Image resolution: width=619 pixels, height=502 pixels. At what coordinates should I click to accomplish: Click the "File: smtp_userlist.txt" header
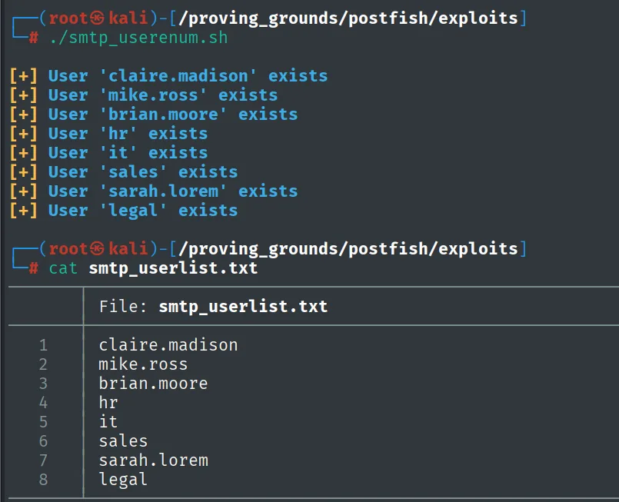point(213,307)
